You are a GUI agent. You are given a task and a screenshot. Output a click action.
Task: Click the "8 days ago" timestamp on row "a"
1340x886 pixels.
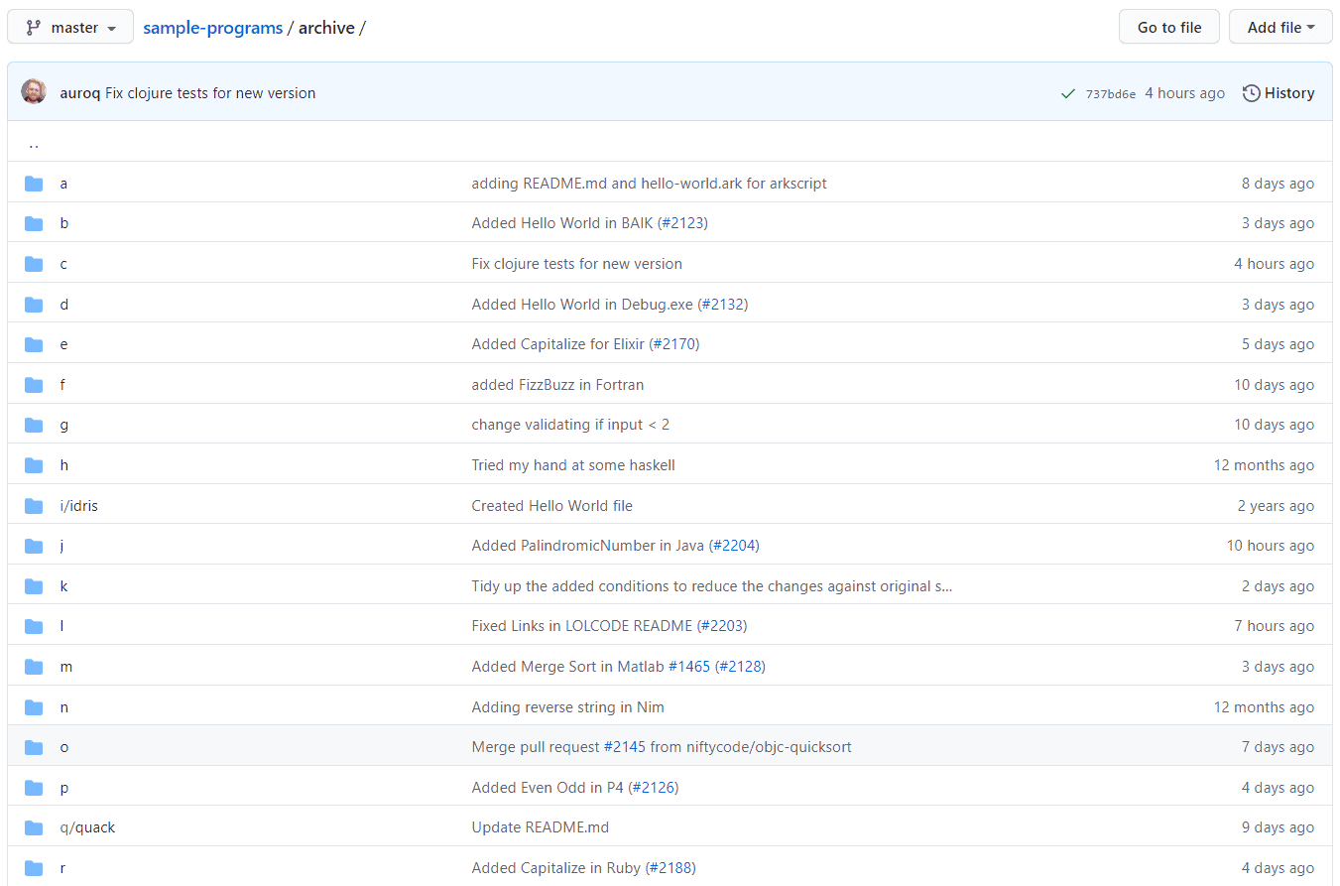pos(1279,183)
